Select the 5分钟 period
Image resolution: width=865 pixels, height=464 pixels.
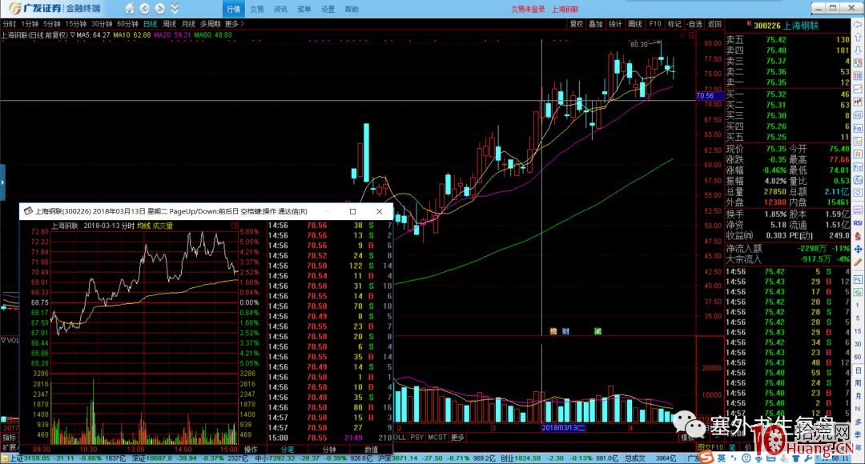tap(52, 24)
